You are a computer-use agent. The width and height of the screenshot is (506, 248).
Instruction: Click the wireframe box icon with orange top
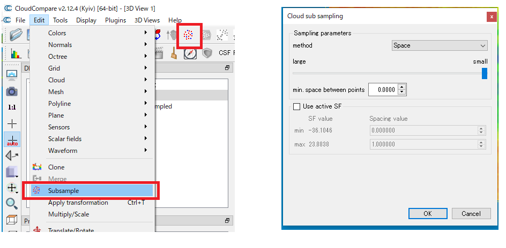(12, 220)
